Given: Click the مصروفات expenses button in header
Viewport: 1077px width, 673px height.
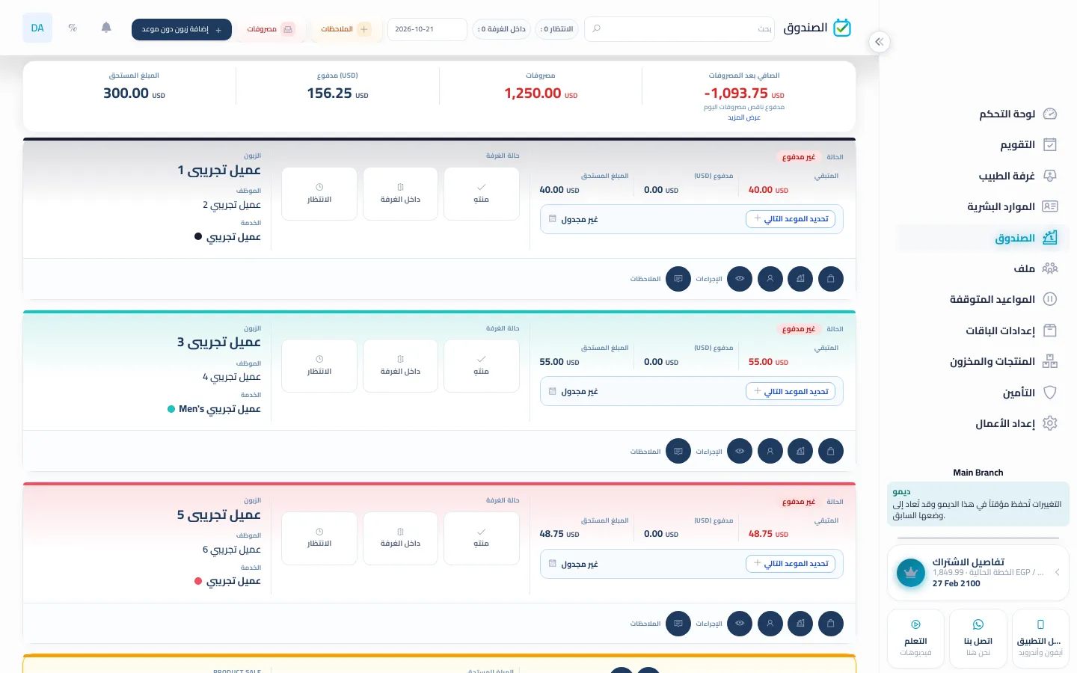Looking at the screenshot, I should [271, 29].
